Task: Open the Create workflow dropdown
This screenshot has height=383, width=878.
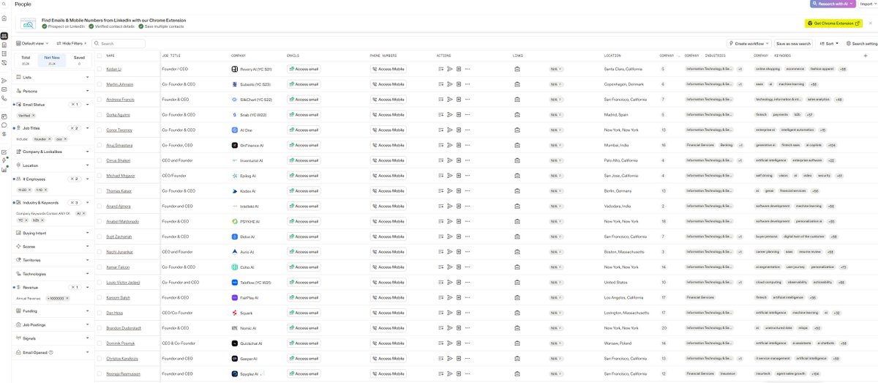Action: click(x=749, y=43)
